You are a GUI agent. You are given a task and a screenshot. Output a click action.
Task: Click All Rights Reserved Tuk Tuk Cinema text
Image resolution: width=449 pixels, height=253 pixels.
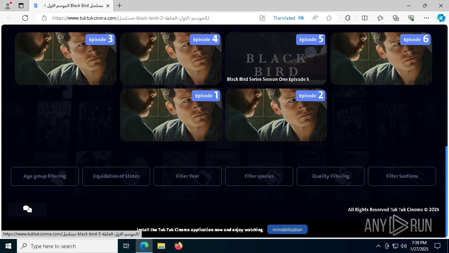(x=394, y=209)
